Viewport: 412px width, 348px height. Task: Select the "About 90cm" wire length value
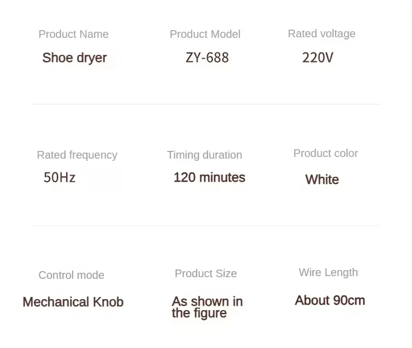coord(330,300)
